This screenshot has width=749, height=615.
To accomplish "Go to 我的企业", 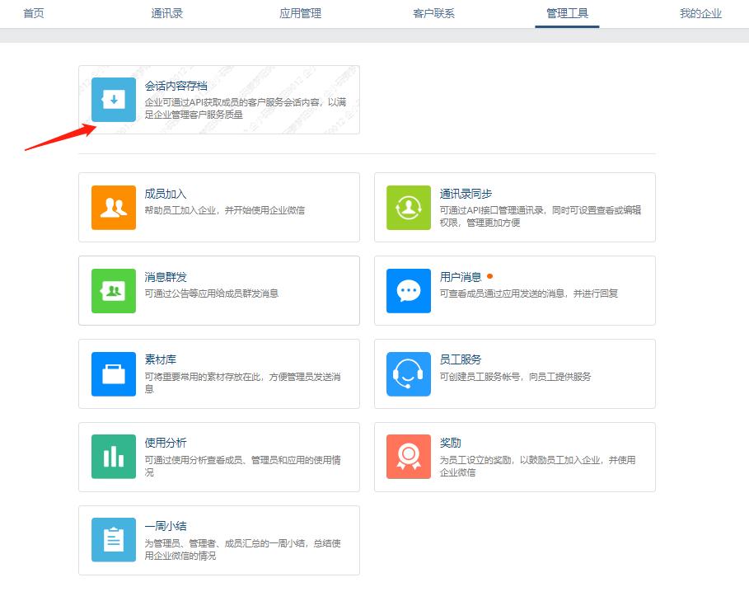I will coord(700,13).
